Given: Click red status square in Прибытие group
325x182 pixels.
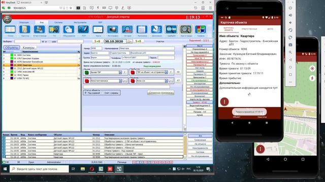Looking at the screenshot, I should 133,72.
